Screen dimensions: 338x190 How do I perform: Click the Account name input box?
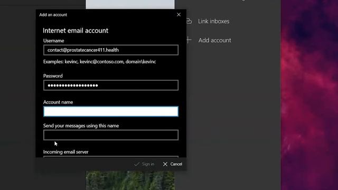click(111, 111)
